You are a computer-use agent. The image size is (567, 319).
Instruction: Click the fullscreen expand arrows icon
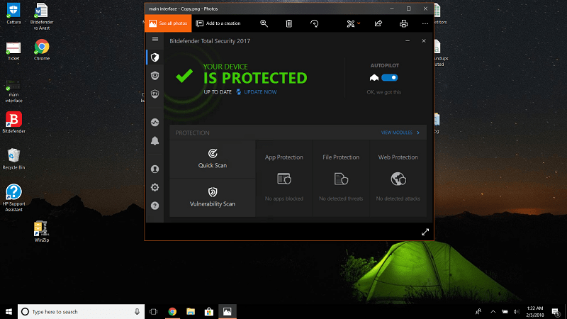[x=425, y=233]
